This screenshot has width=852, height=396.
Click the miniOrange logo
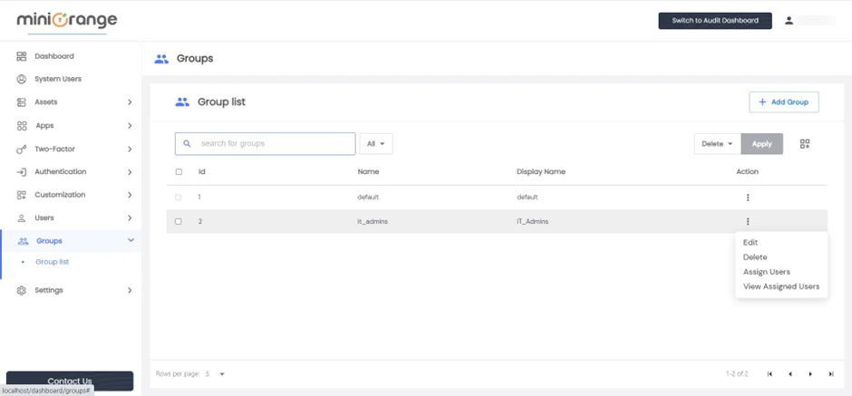coord(67,21)
